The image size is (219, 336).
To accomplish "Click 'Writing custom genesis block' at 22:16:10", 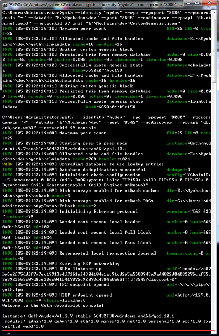I will pyautogui.click(x=96, y=49).
